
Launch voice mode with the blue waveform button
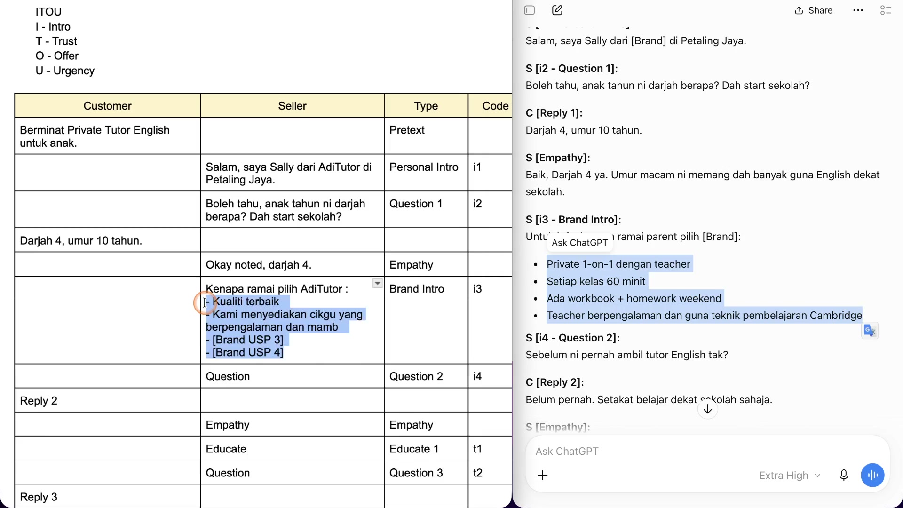873,476
